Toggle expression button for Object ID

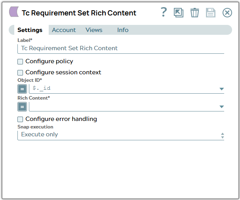pyautogui.click(x=22, y=89)
